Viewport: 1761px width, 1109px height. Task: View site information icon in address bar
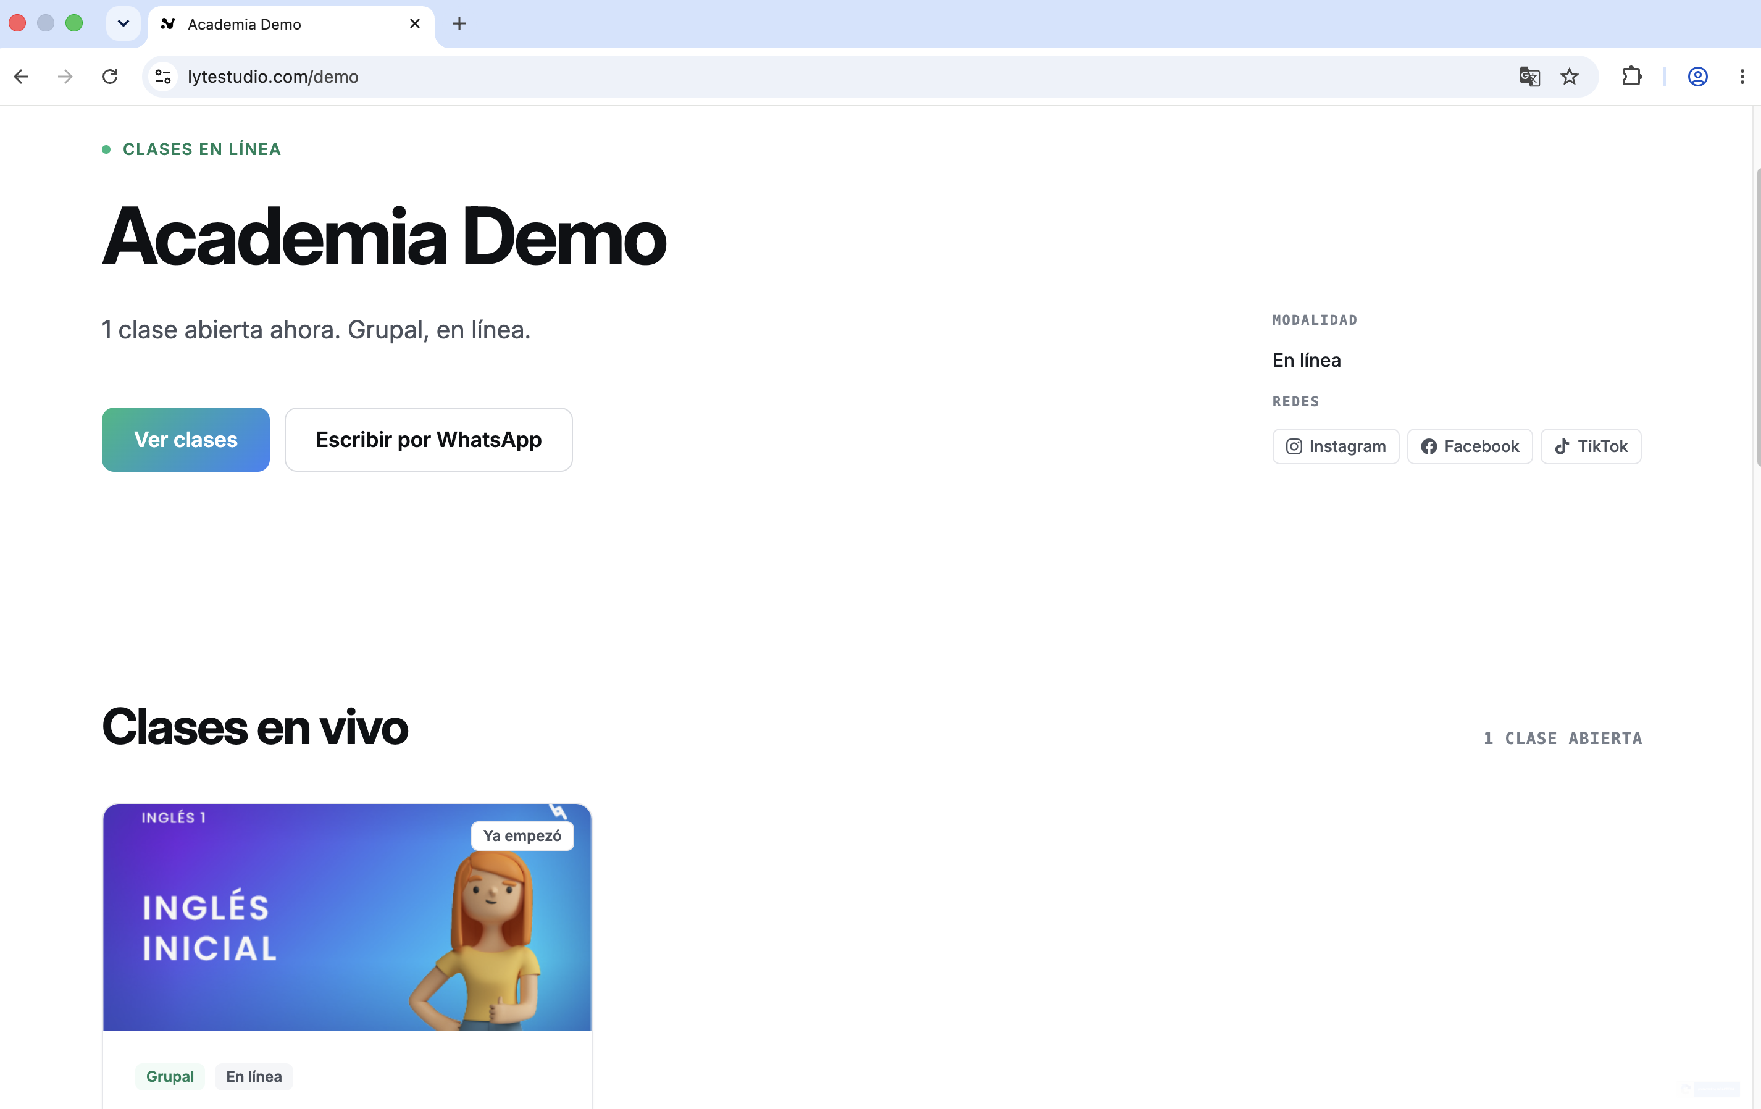[x=163, y=76]
